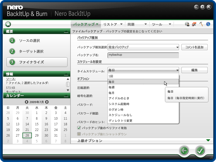This screenshot has width=216, height=162.
Task: Open the バックアップ menu
Action: [x=86, y=24]
